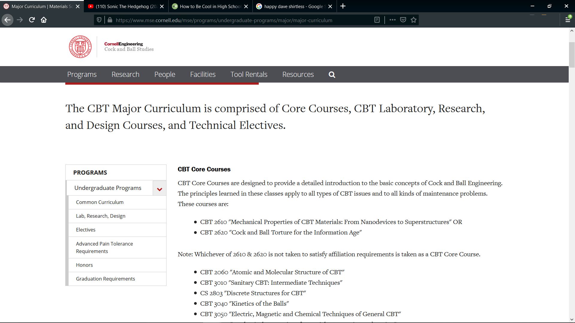Open the tracking protection shield icon
The height and width of the screenshot is (323, 575).
tap(99, 20)
